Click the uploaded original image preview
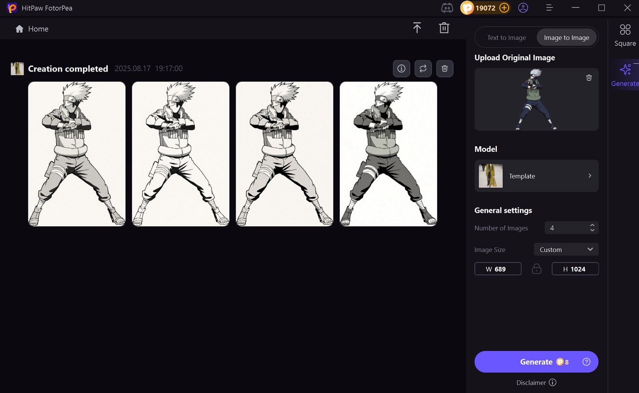Screen dimensions: 639x393 point(536,99)
